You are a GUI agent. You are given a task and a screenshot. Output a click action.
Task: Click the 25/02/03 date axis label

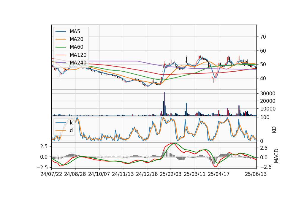point(171,174)
